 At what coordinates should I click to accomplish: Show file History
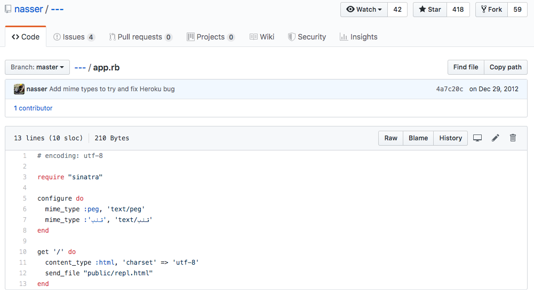click(x=451, y=138)
